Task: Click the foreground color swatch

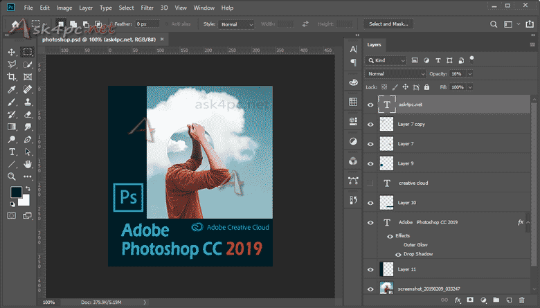Action: tap(15, 192)
